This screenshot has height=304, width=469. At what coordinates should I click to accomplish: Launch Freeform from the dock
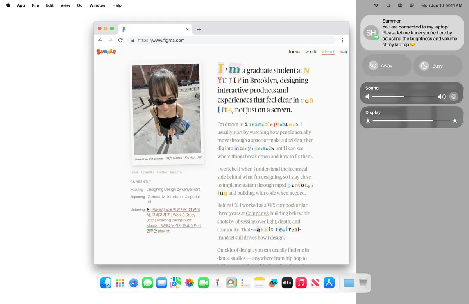tap(273, 283)
